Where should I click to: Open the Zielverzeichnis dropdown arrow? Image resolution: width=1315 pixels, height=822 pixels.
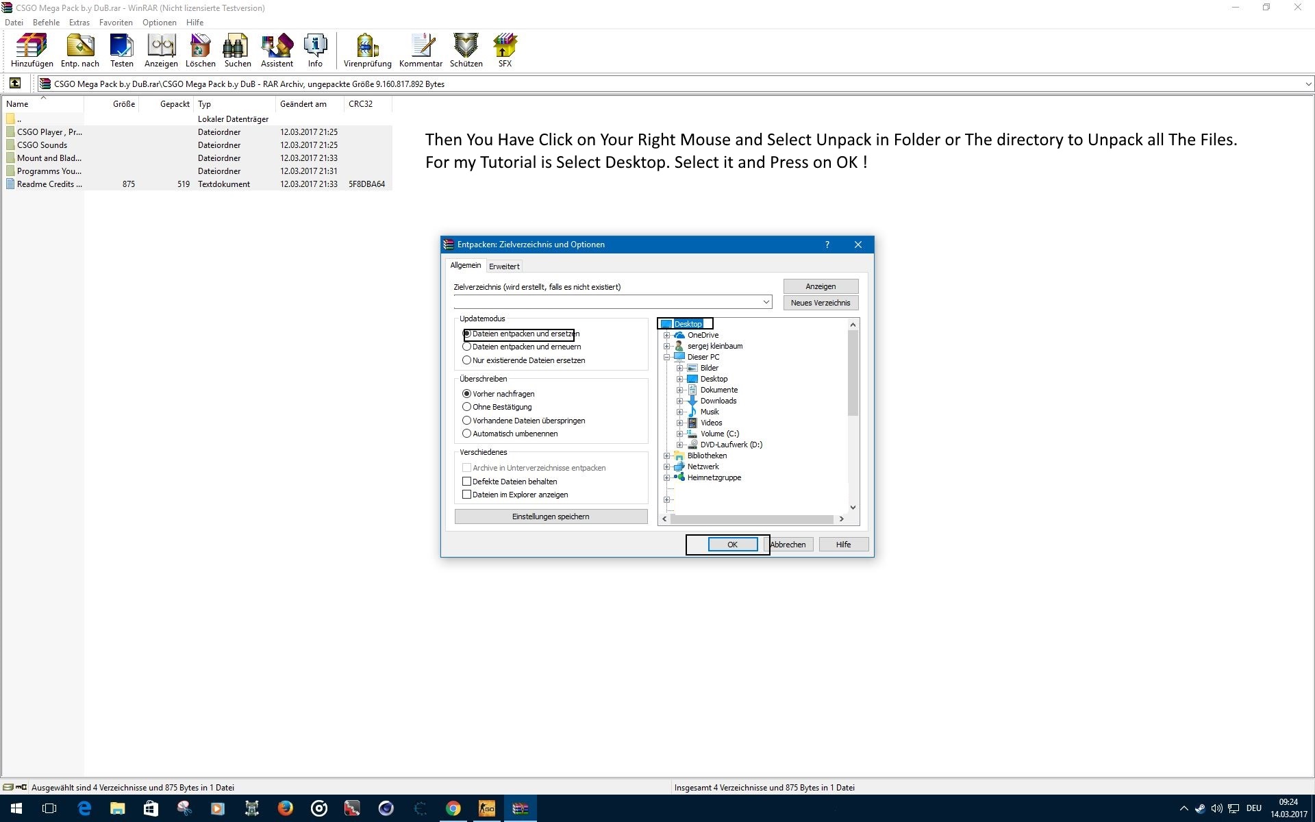pos(766,302)
